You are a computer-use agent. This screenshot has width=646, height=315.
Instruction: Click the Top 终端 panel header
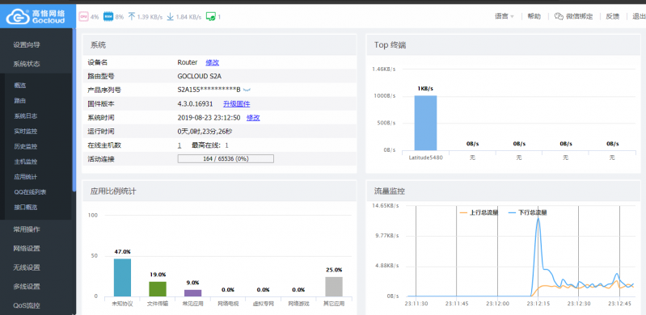[504, 45]
